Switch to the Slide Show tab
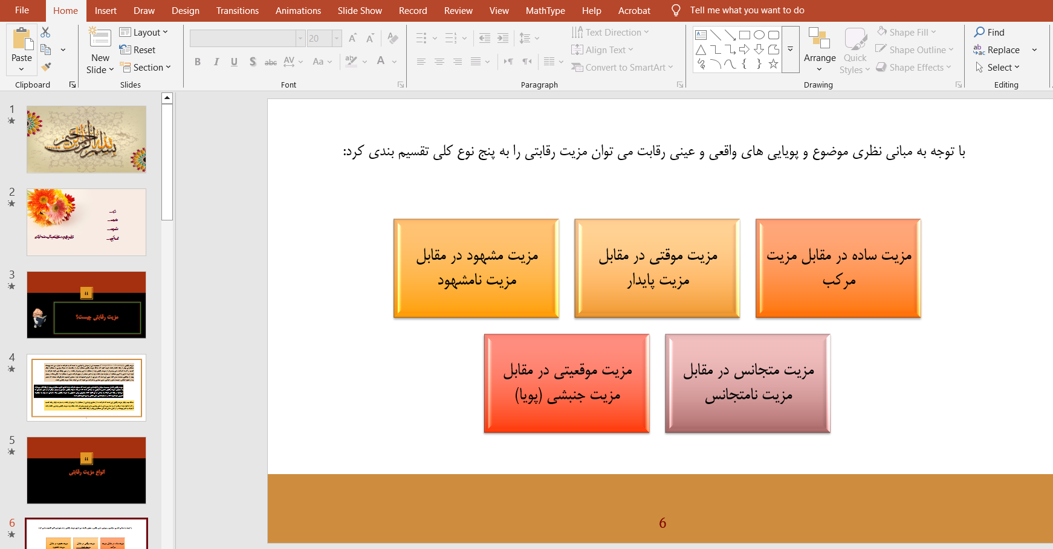This screenshot has height=549, width=1053. point(360,11)
